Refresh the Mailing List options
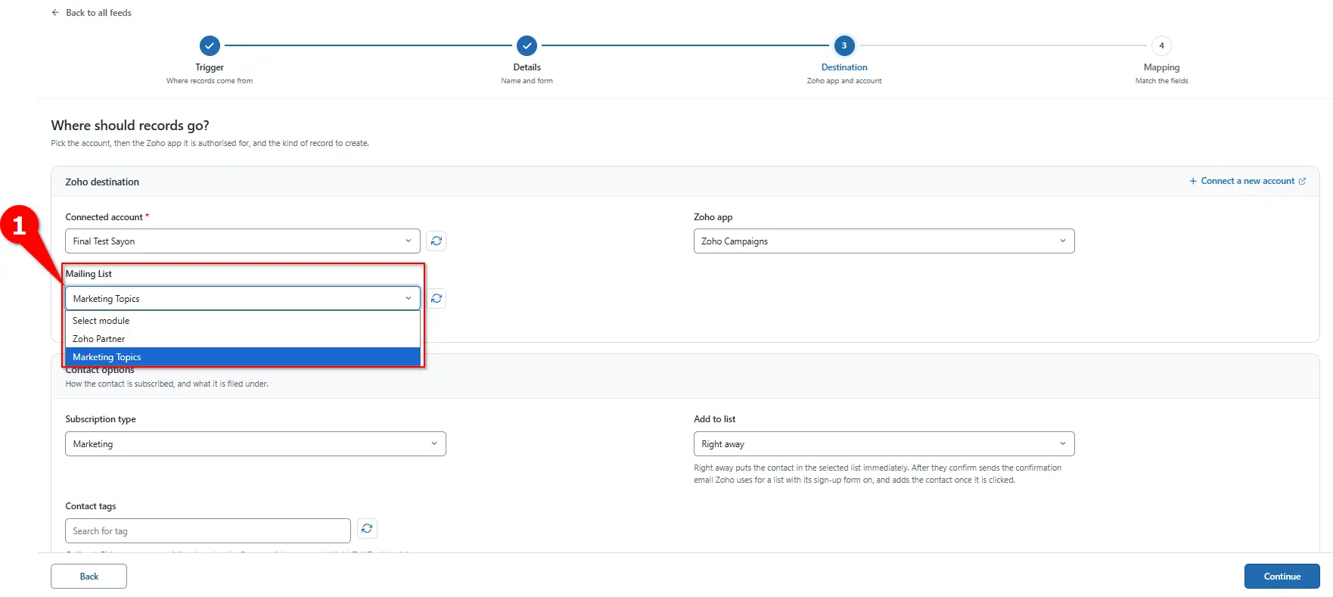This screenshot has width=1333, height=597. pyautogui.click(x=437, y=299)
